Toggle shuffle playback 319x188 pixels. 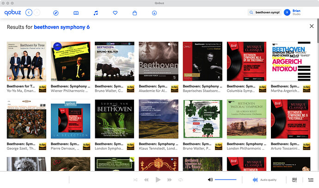pos(135,180)
